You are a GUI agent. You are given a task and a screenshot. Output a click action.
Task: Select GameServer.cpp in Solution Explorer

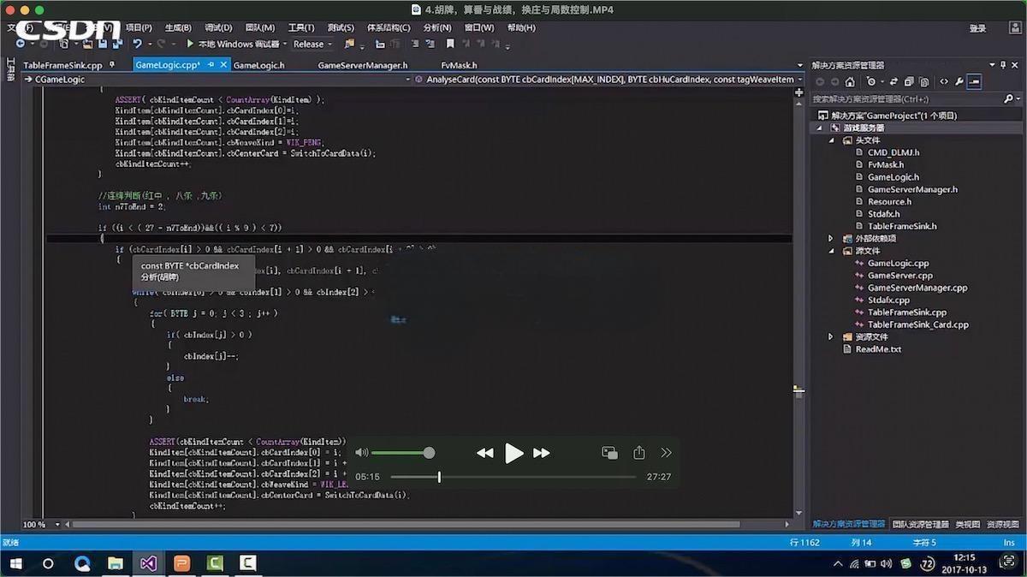click(x=900, y=276)
